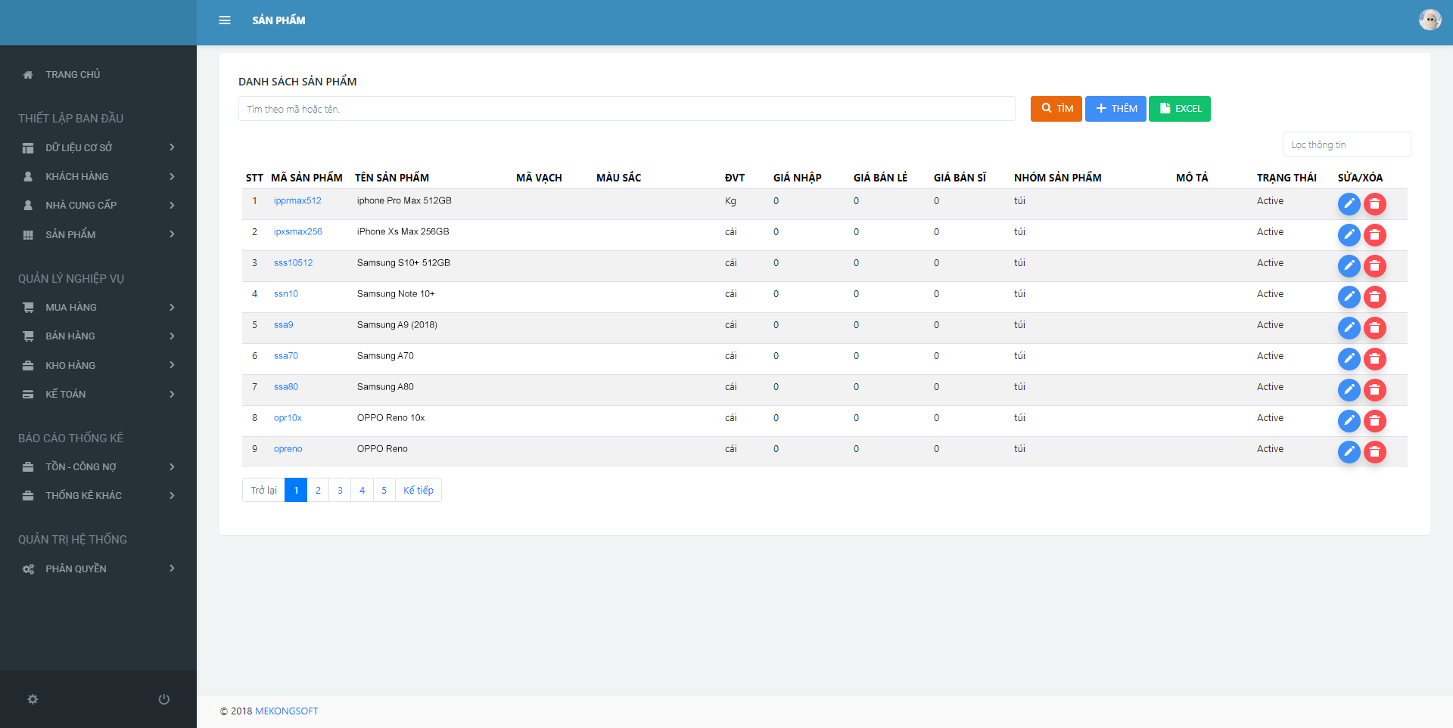Delete the opr10x product row
Image resolution: width=1453 pixels, height=728 pixels.
pyautogui.click(x=1375, y=421)
